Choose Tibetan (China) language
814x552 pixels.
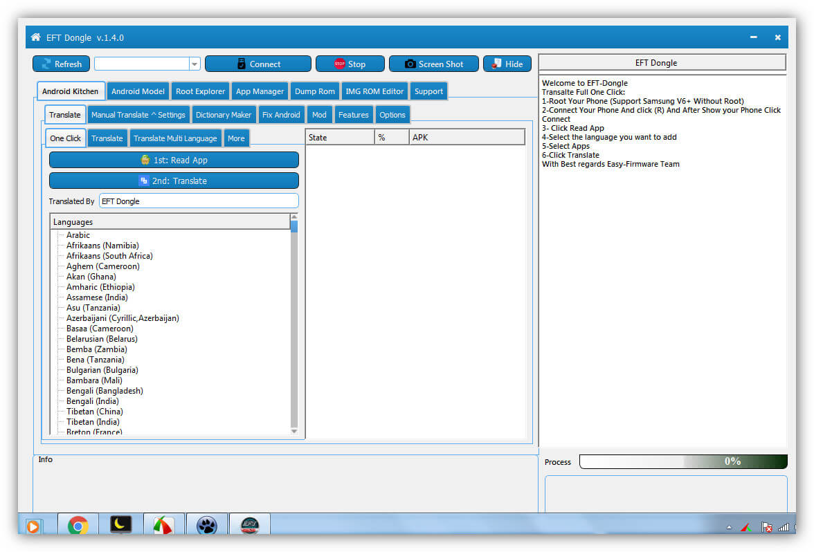tap(94, 412)
